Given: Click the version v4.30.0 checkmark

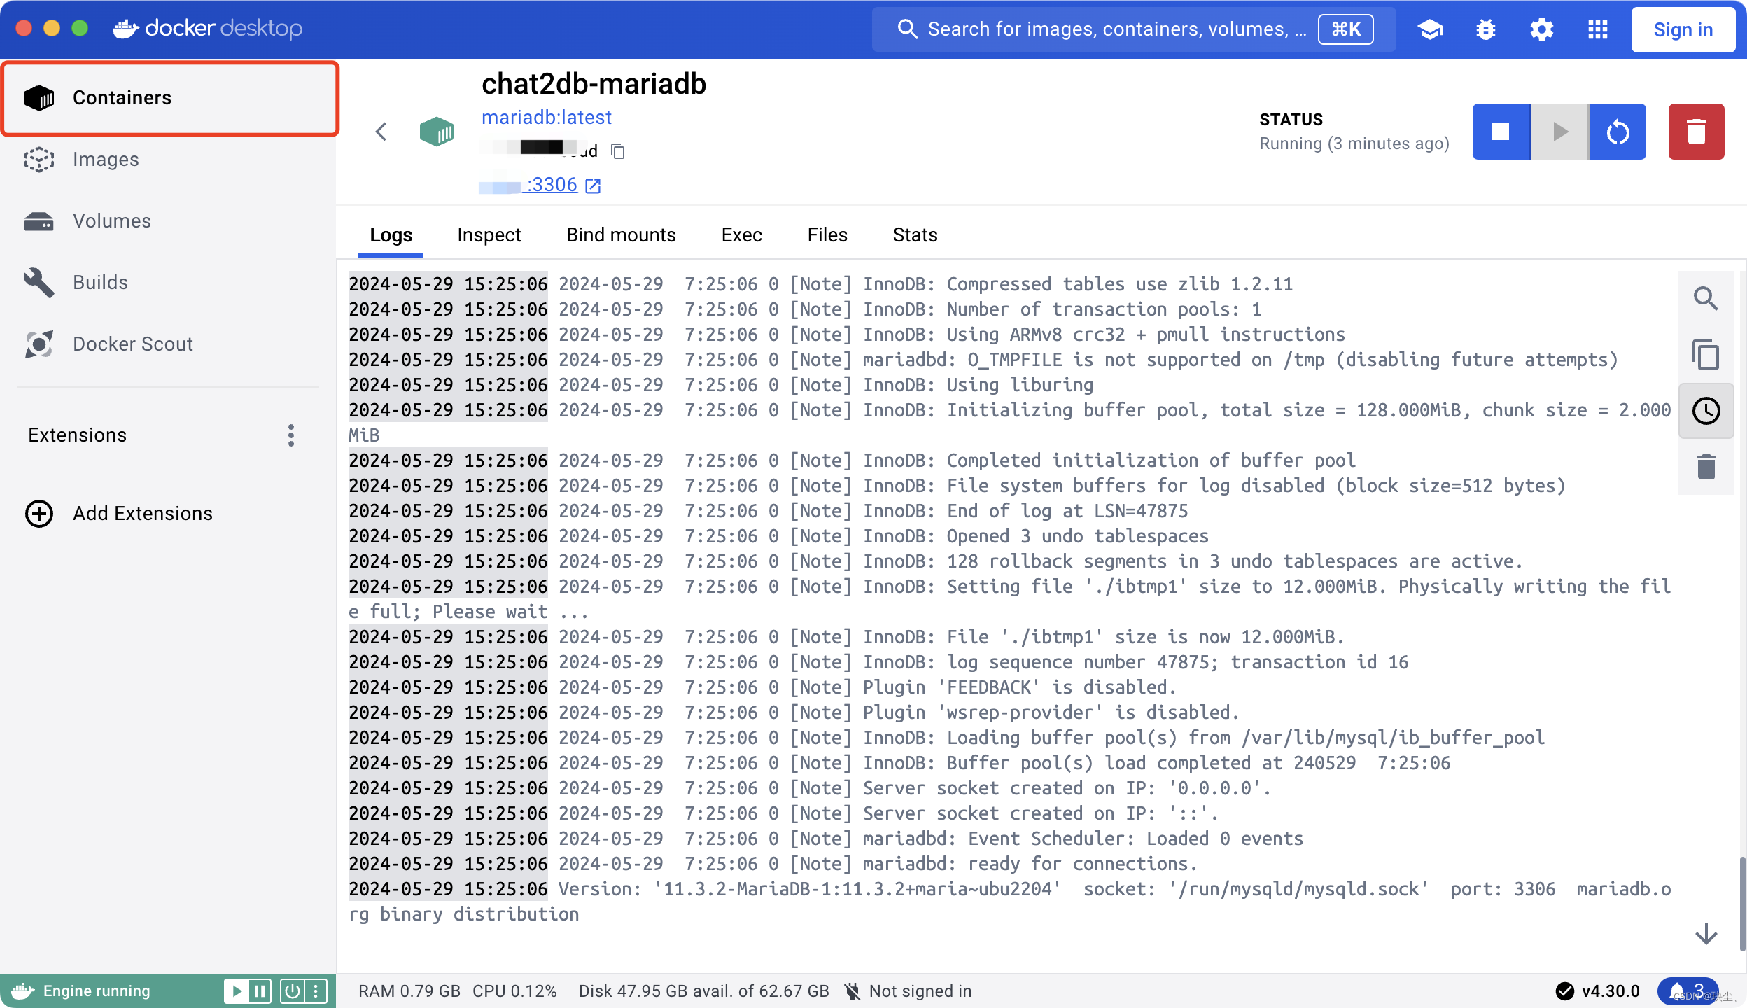Looking at the screenshot, I should (x=1565, y=991).
